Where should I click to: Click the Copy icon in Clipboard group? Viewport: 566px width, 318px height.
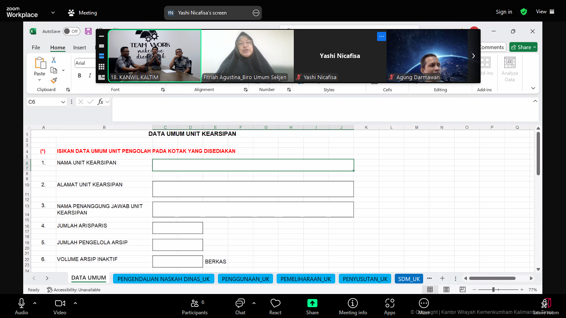tap(54, 70)
